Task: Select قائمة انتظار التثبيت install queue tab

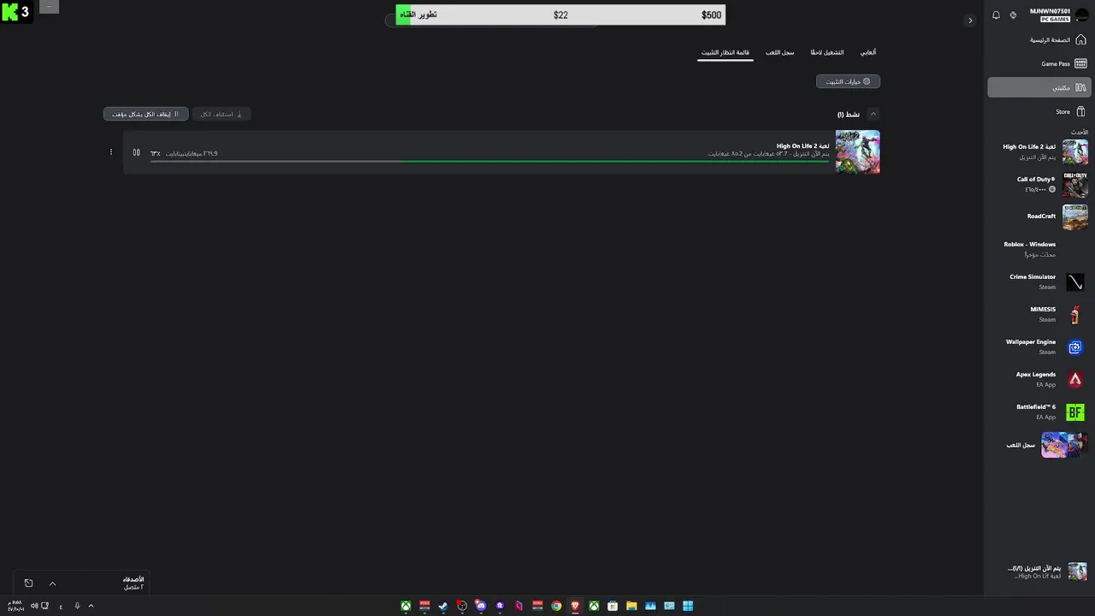Action: (x=725, y=52)
